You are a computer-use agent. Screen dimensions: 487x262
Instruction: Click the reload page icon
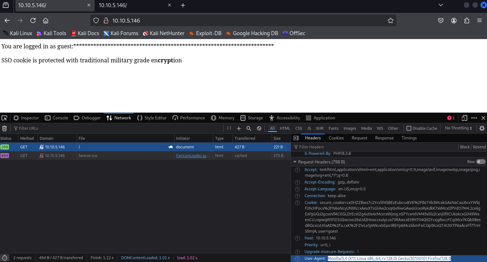33,20
